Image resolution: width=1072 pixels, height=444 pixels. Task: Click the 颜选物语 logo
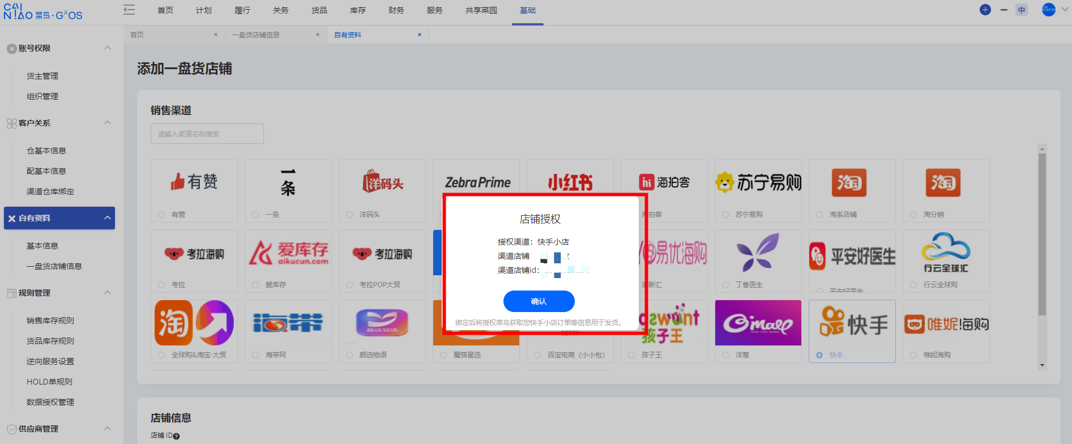[x=382, y=323]
